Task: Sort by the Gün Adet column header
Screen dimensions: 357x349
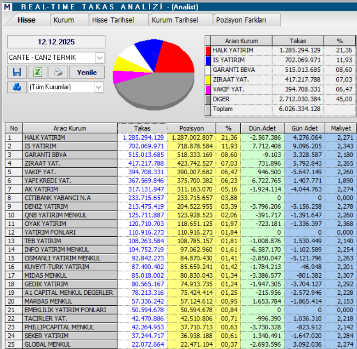Action: pos(305,128)
